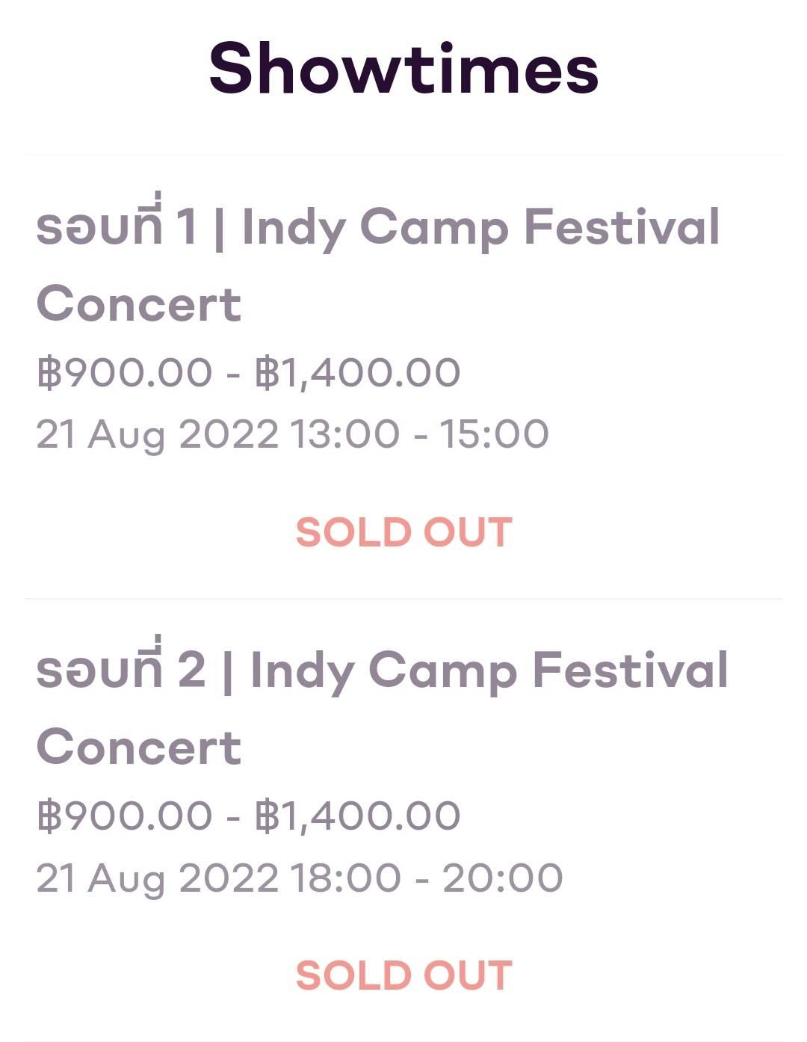Click the 13:00 - 15:00 time range
This screenshot has height=1042, width=807.
(419, 434)
